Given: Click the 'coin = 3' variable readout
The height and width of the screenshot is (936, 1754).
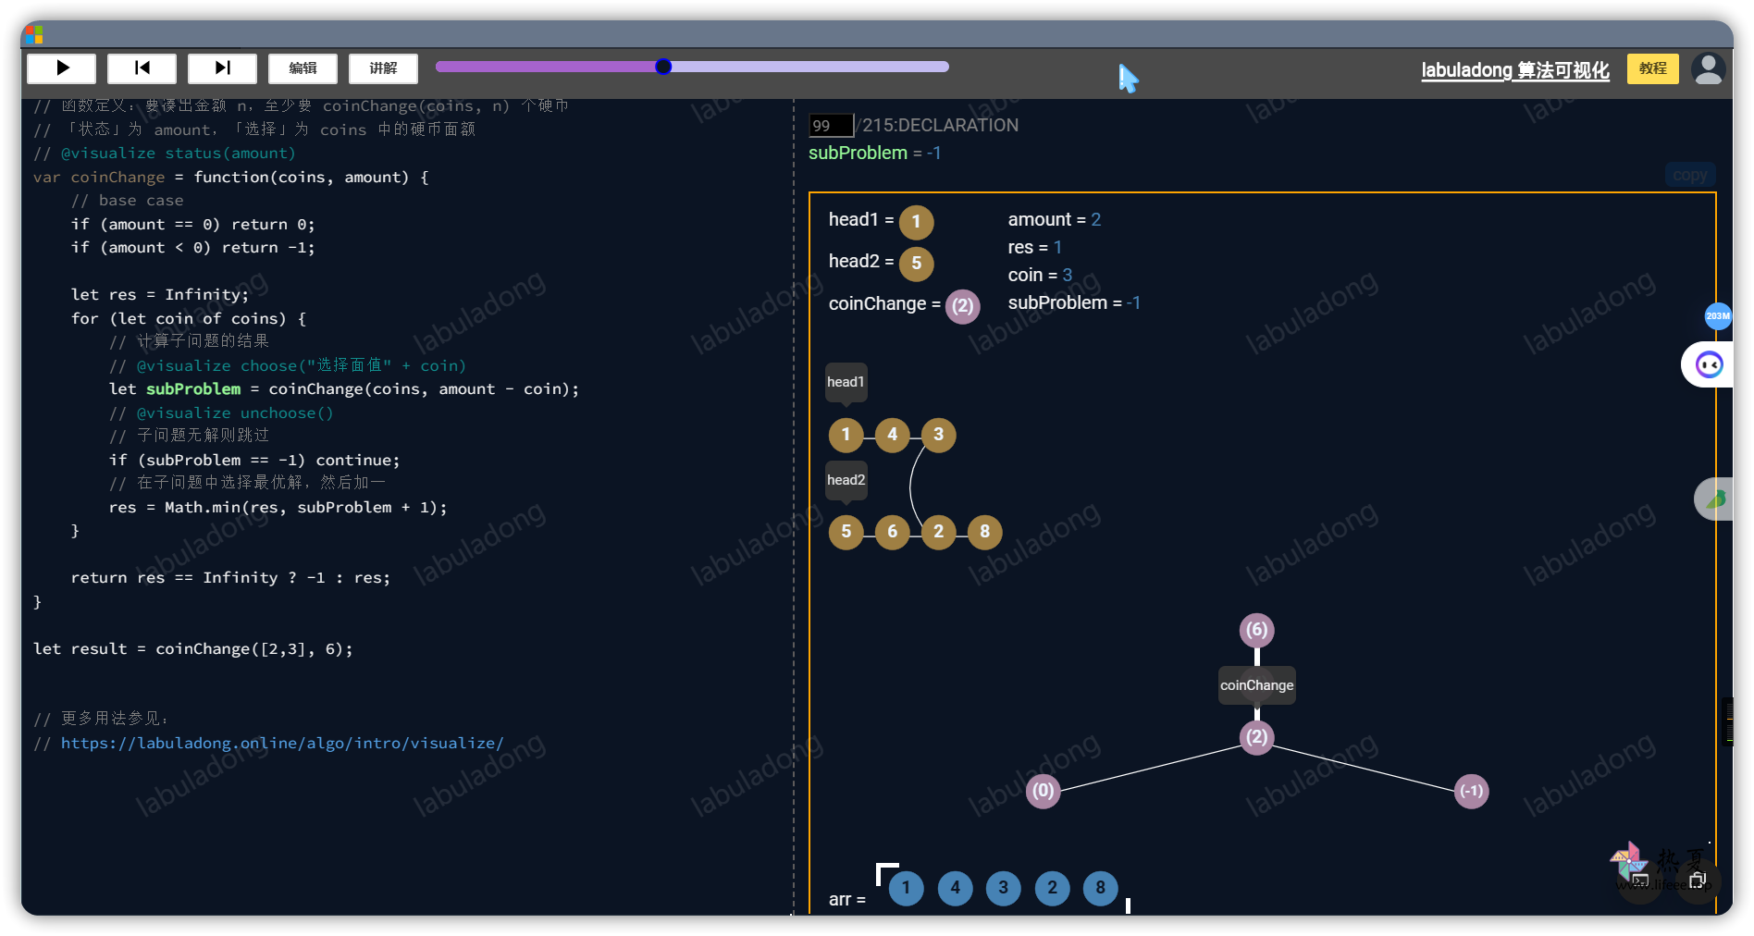Looking at the screenshot, I should 1040,276.
